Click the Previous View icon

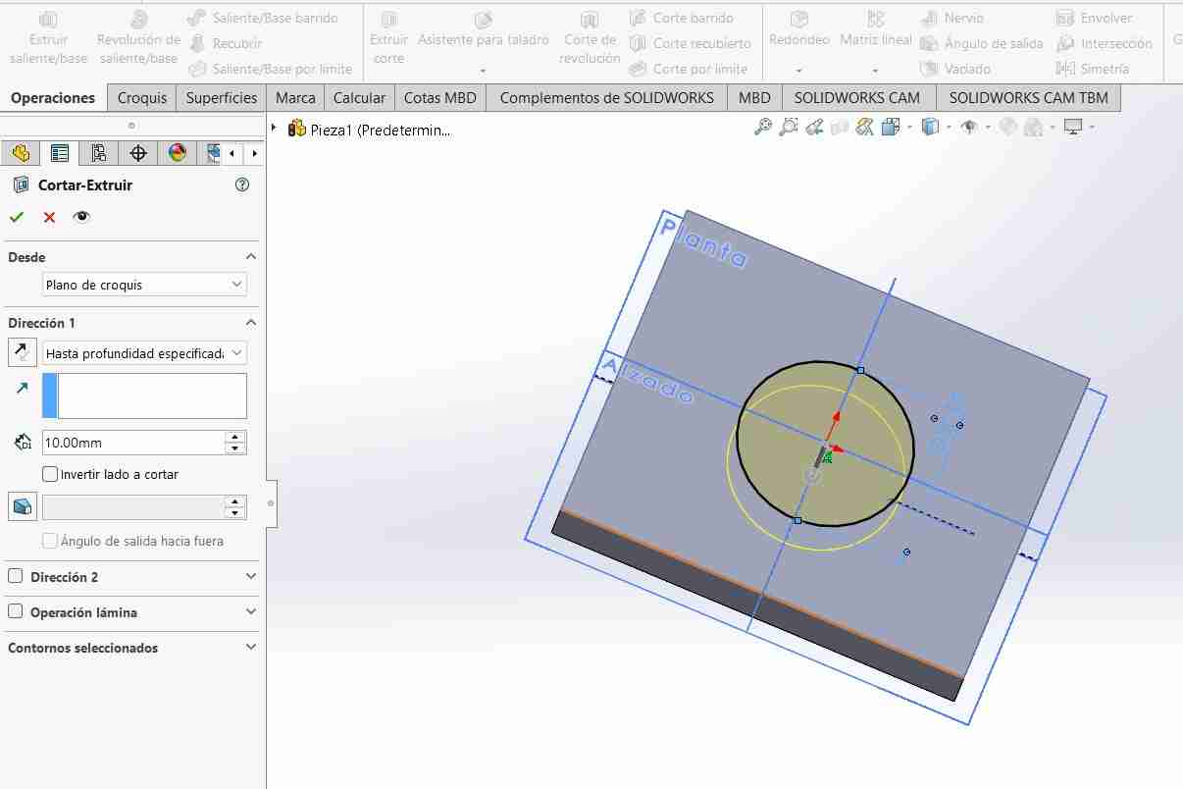pyautogui.click(x=814, y=128)
